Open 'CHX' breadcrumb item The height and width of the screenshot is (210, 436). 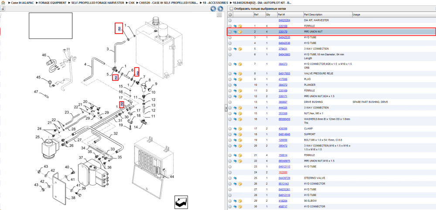[x=132, y=3]
